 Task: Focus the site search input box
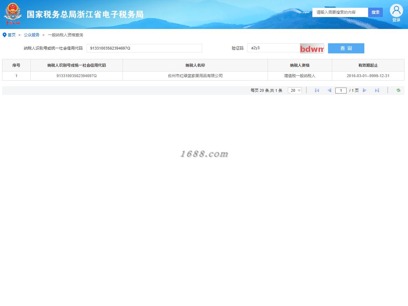click(340, 12)
